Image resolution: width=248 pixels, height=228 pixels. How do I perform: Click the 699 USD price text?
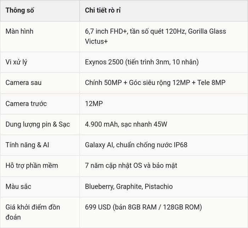143,207
